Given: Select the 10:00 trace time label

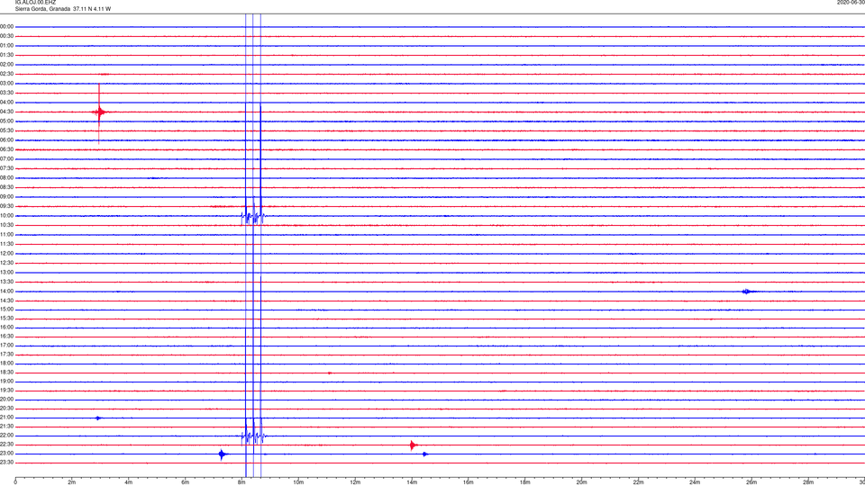Looking at the screenshot, I should tap(7, 216).
